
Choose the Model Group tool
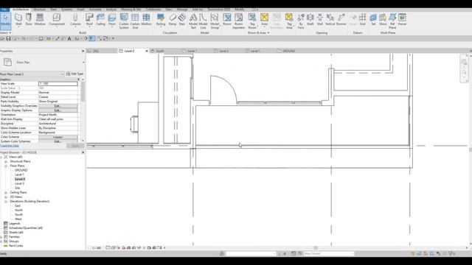[x=215, y=21]
